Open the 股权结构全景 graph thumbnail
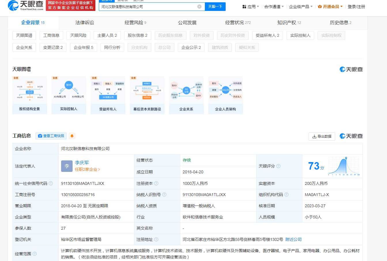The image size is (387, 261). [x=30, y=95]
